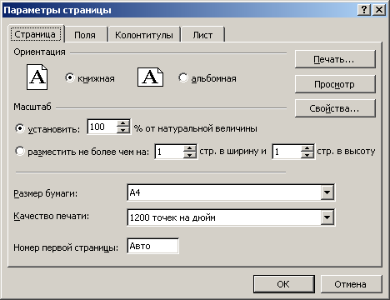Open the Размер бумаги dropdown
Screen dimensions: 390x300
coord(327,192)
